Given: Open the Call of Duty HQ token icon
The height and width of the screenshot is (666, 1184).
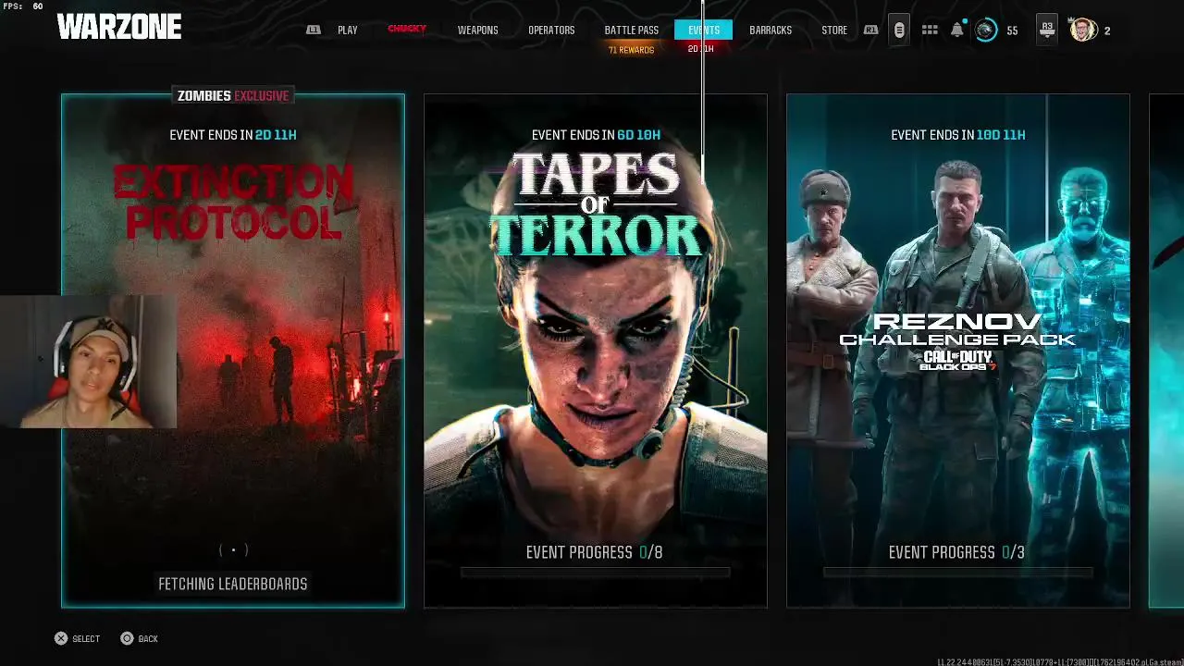Looking at the screenshot, I should (899, 31).
